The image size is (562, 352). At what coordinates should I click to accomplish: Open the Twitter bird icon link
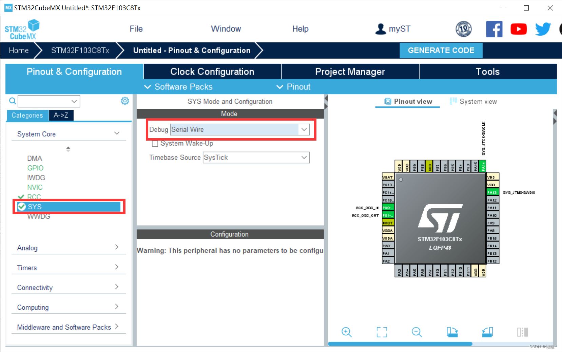(x=543, y=29)
